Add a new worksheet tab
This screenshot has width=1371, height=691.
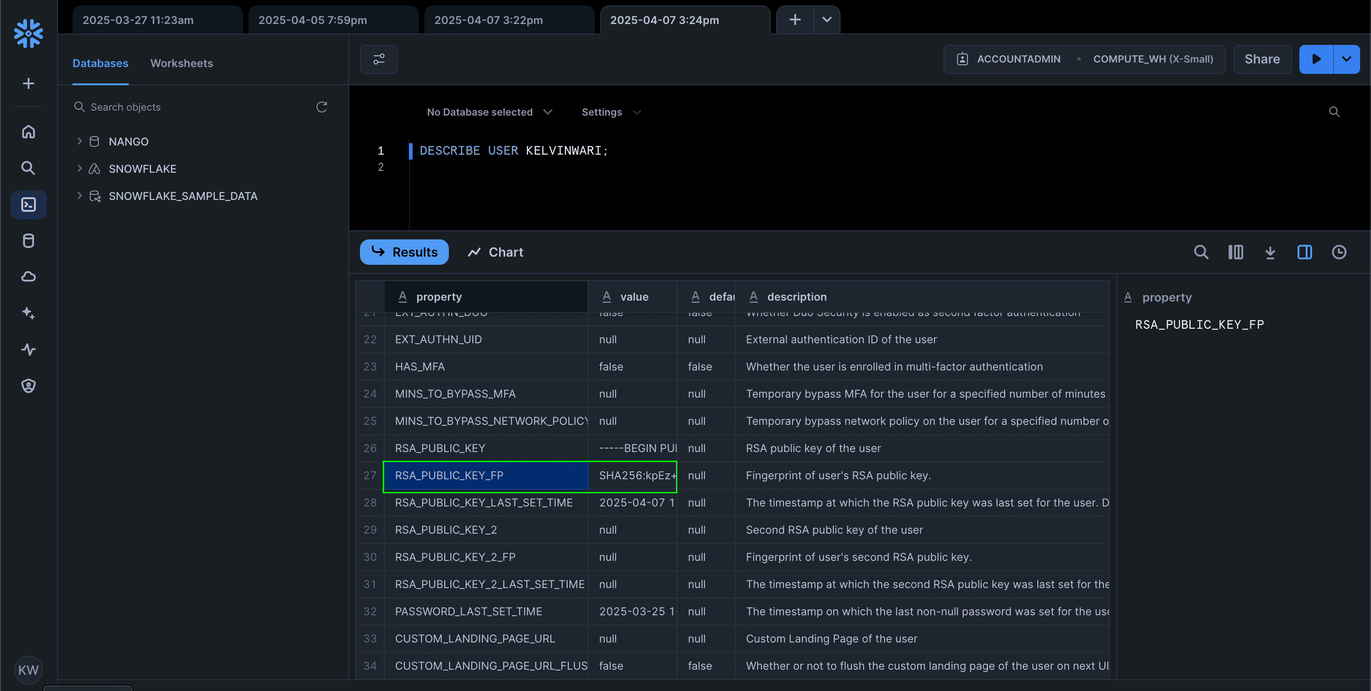point(795,19)
